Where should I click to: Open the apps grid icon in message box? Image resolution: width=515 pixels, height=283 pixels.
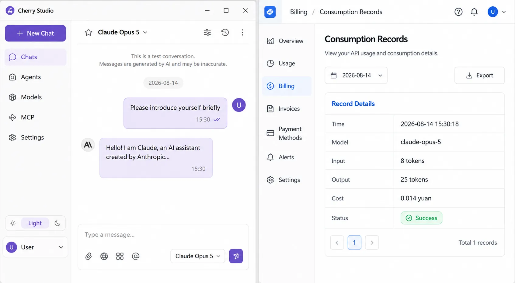(x=120, y=256)
